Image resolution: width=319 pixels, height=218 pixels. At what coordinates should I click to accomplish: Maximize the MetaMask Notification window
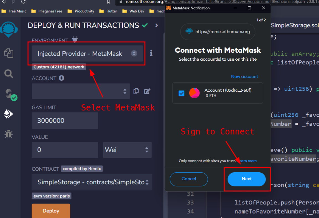pos(249,8)
